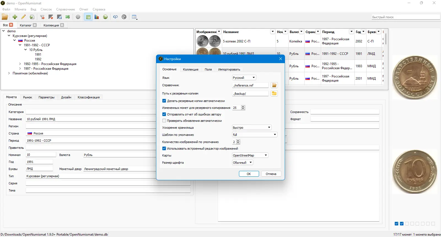Select the 1992 tree item under 10 Рубль
Screen dimensions: 441x237
click(x=38, y=59)
